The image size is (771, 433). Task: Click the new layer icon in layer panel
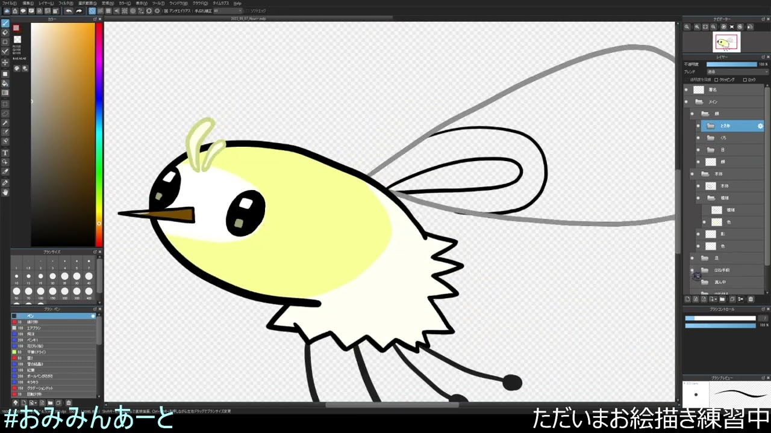[687, 299]
